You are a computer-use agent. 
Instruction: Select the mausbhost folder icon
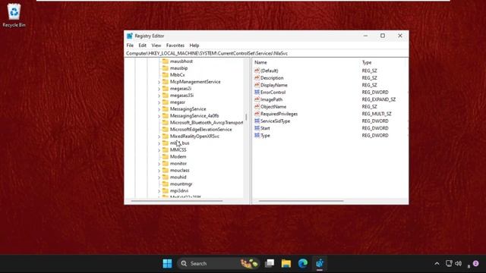tap(166, 61)
